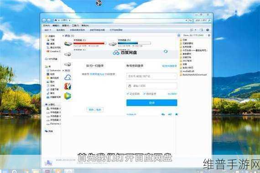This screenshot has width=260, height=173.
Task: Open the Baidu Netdisk cloud icon under 其他
Action: (68, 77)
